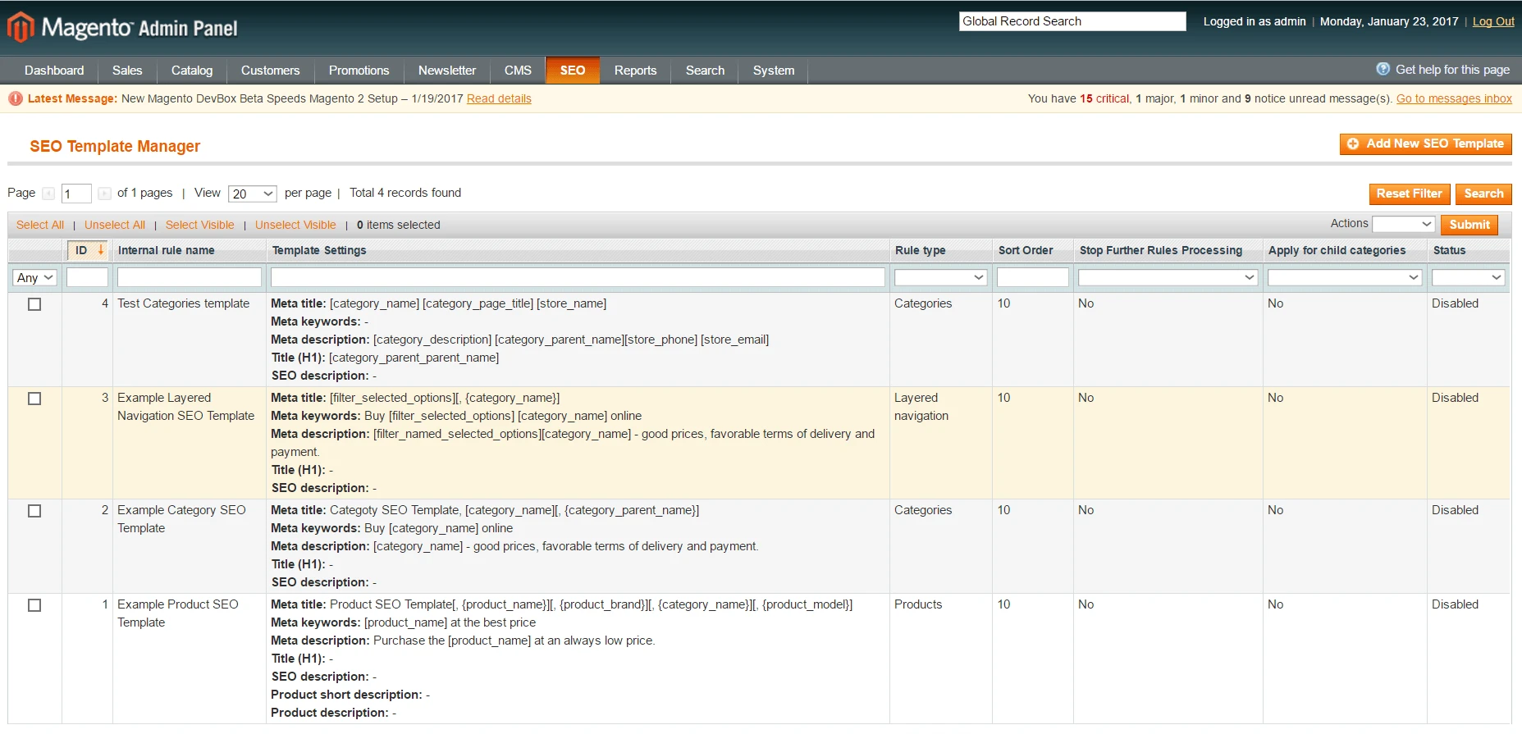1522x734 pixels.
Task: Click the Reset Filter button
Action: [1410, 194]
